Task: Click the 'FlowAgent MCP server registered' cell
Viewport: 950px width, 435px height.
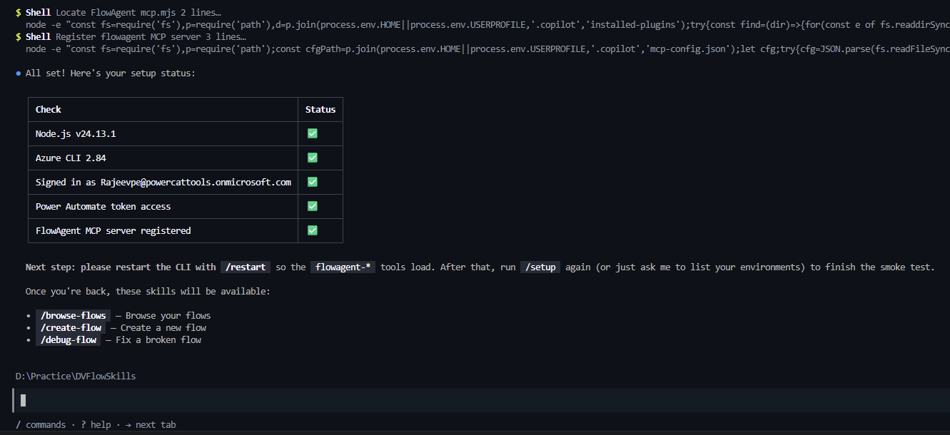Action: [x=163, y=230]
